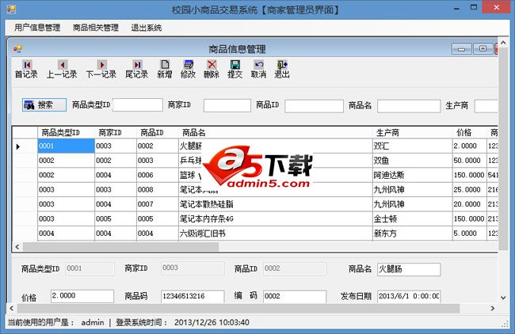Click price cell 25.0000
The image size is (515, 334).
click(x=469, y=190)
